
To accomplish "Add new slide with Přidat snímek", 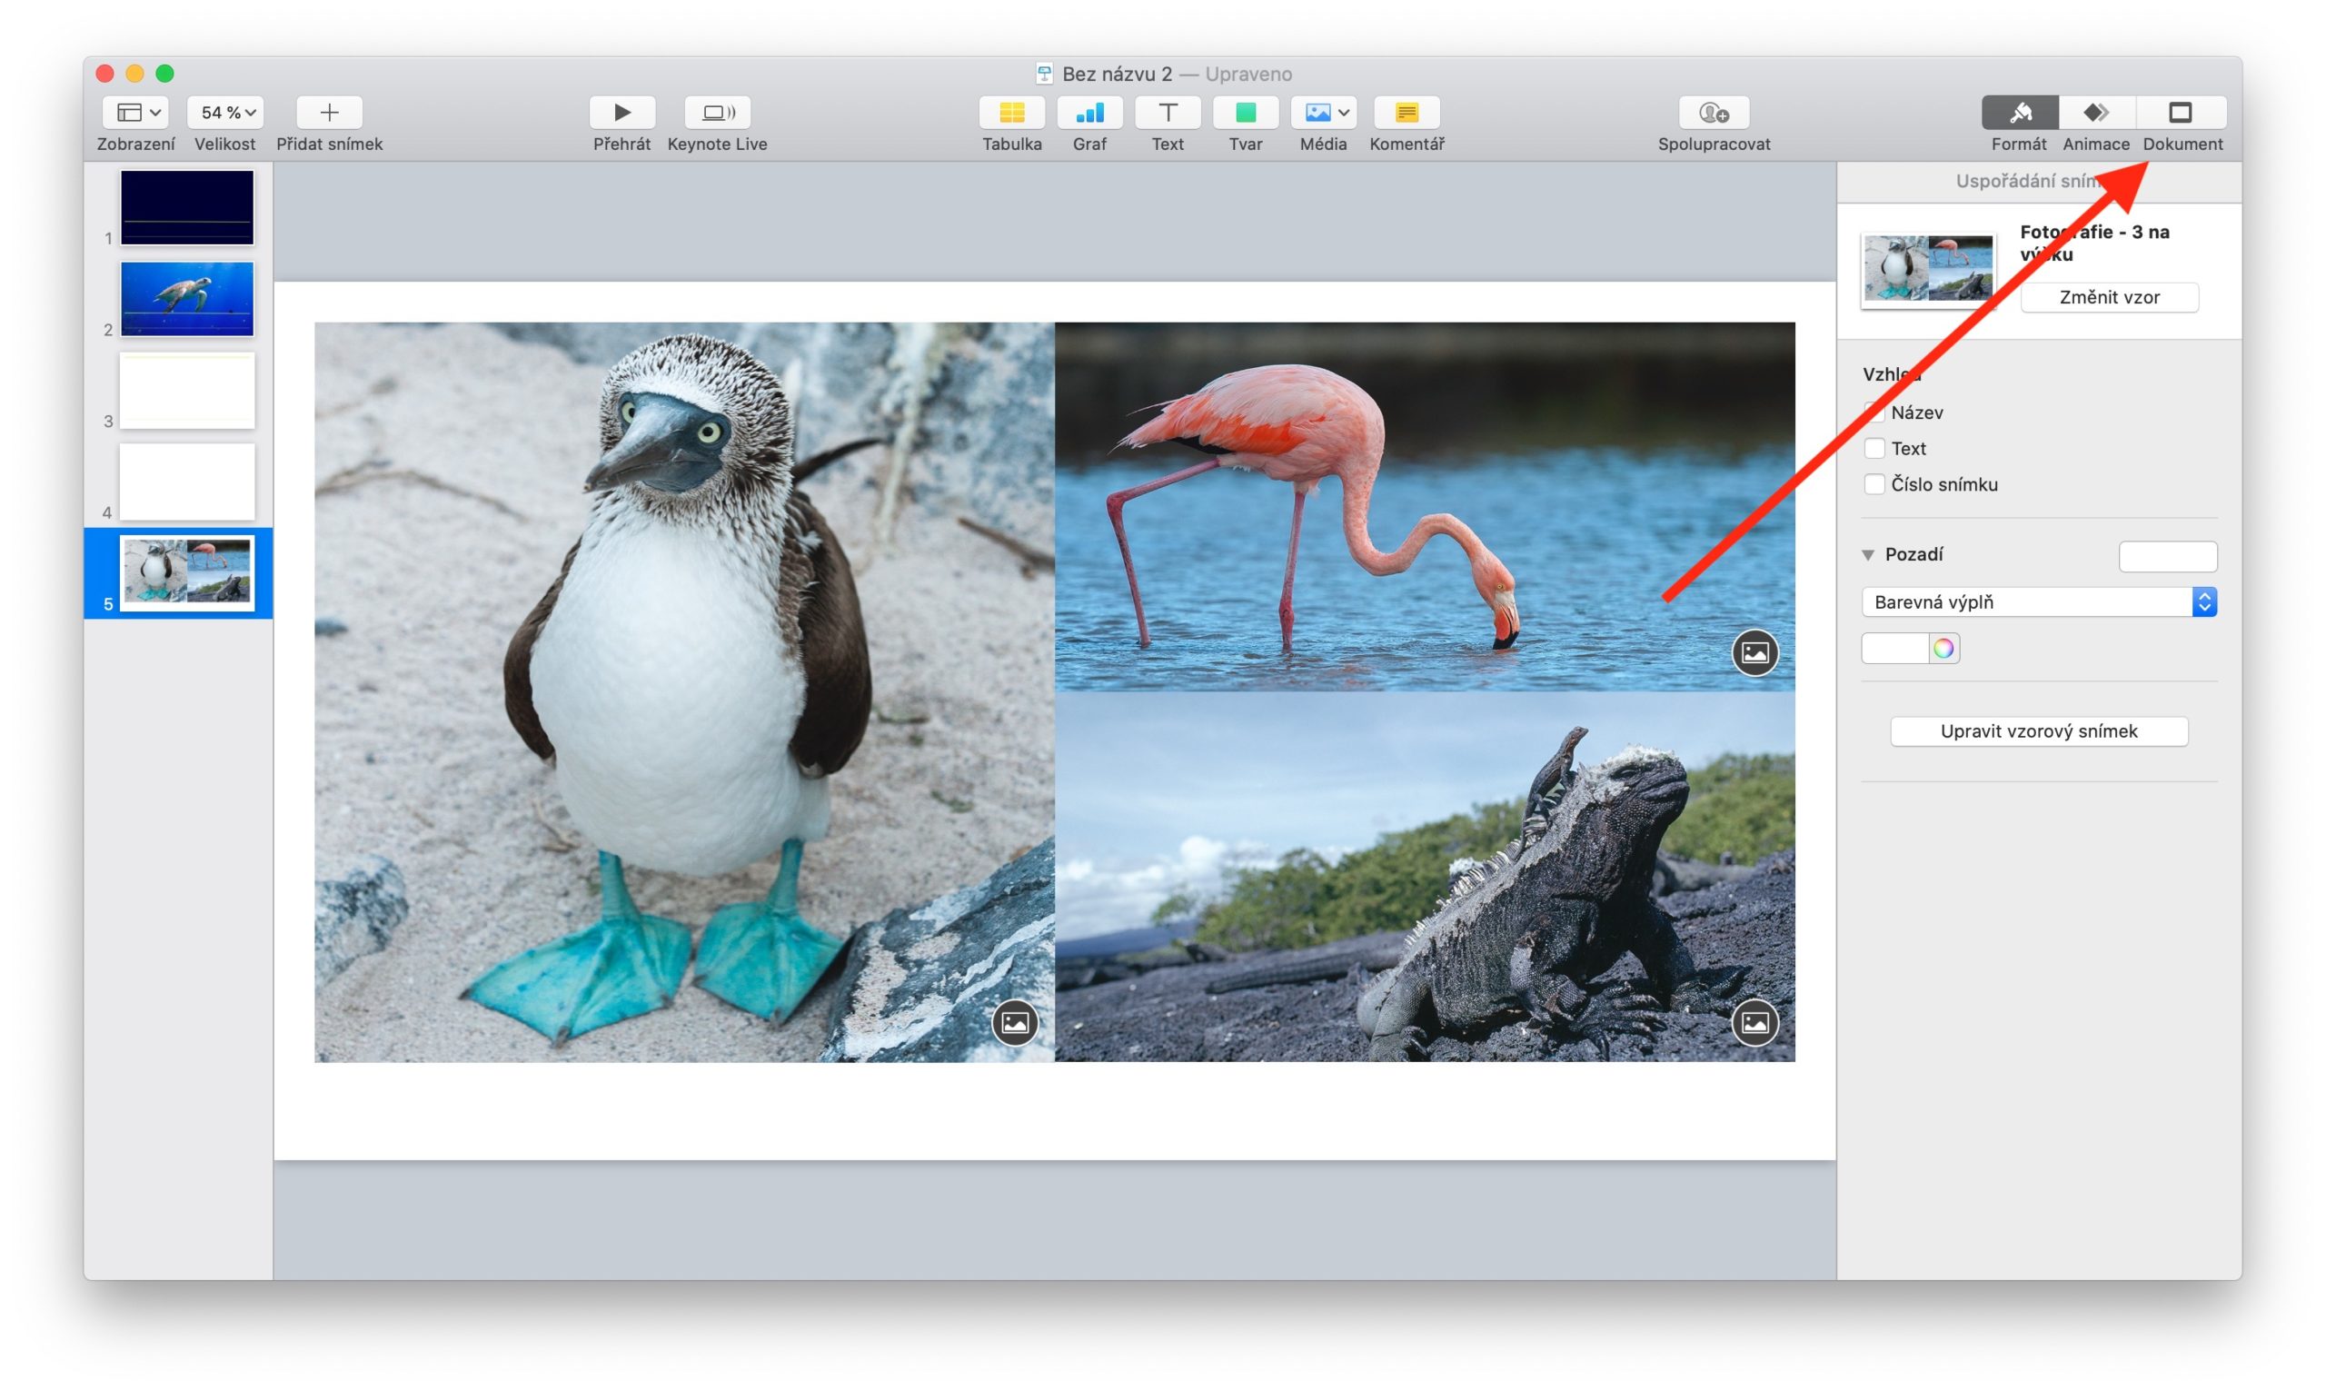I will tap(329, 113).
